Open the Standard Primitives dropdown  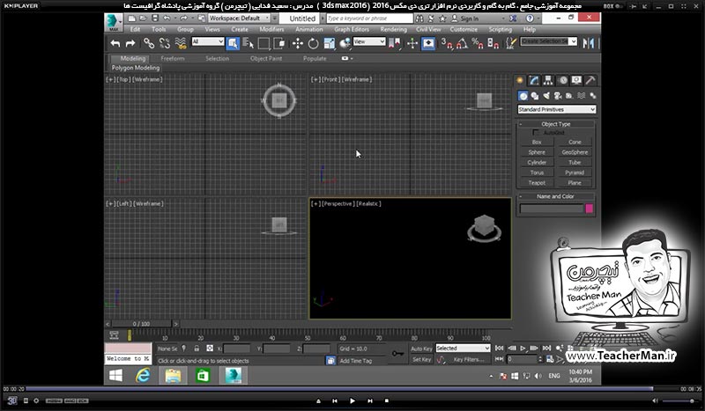tap(557, 109)
